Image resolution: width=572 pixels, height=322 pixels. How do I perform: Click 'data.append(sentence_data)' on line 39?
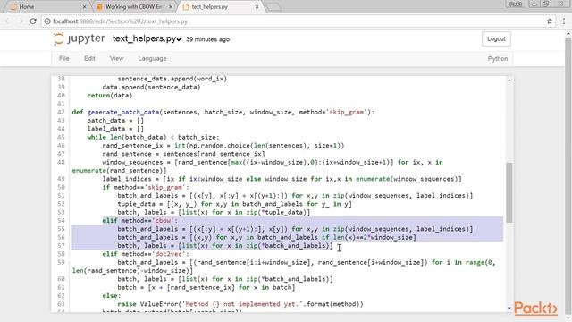tap(151, 87)
